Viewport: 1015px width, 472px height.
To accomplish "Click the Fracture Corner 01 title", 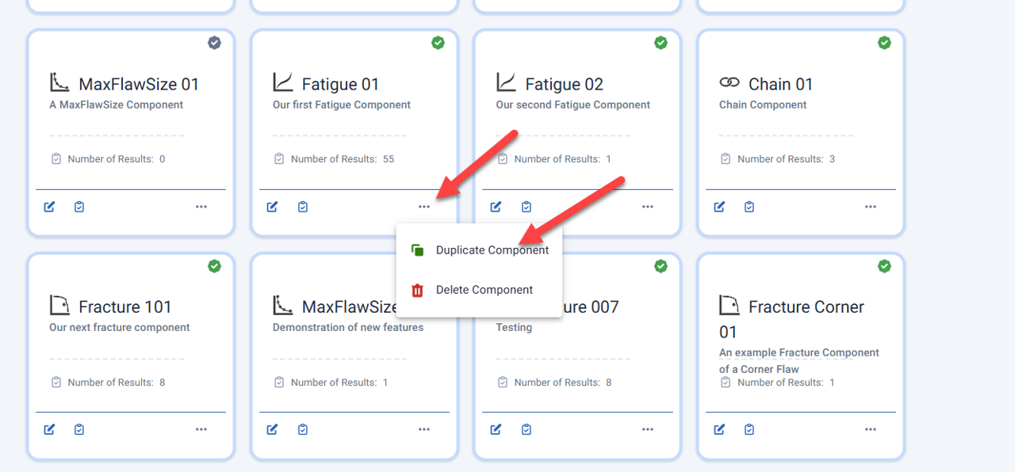I will pos(806,307).
